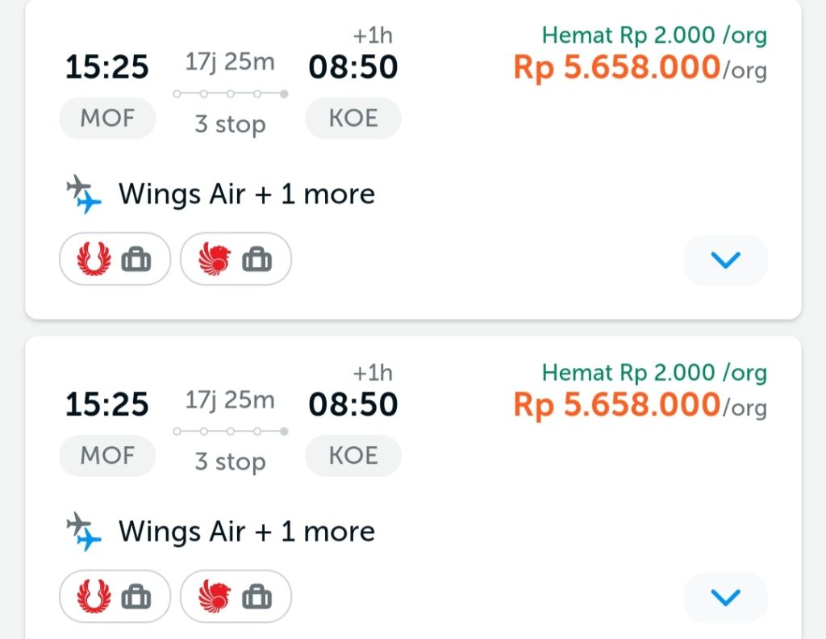Image resolution: width=826 pixels, height=639 pixels.
Task: Expand details of the second flight card
Action: tap(725, 597)
